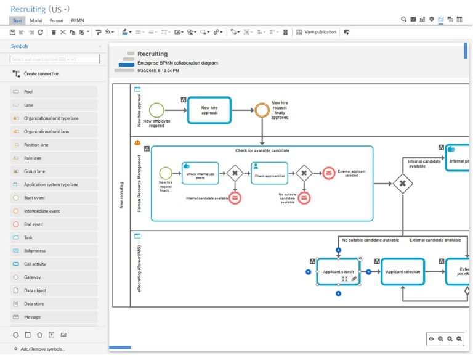
Task: Toggle the eye icon in the zoom controls
Action: (x=431, y=339)
